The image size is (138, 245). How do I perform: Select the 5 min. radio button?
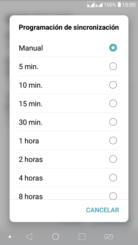click(113, 66)
